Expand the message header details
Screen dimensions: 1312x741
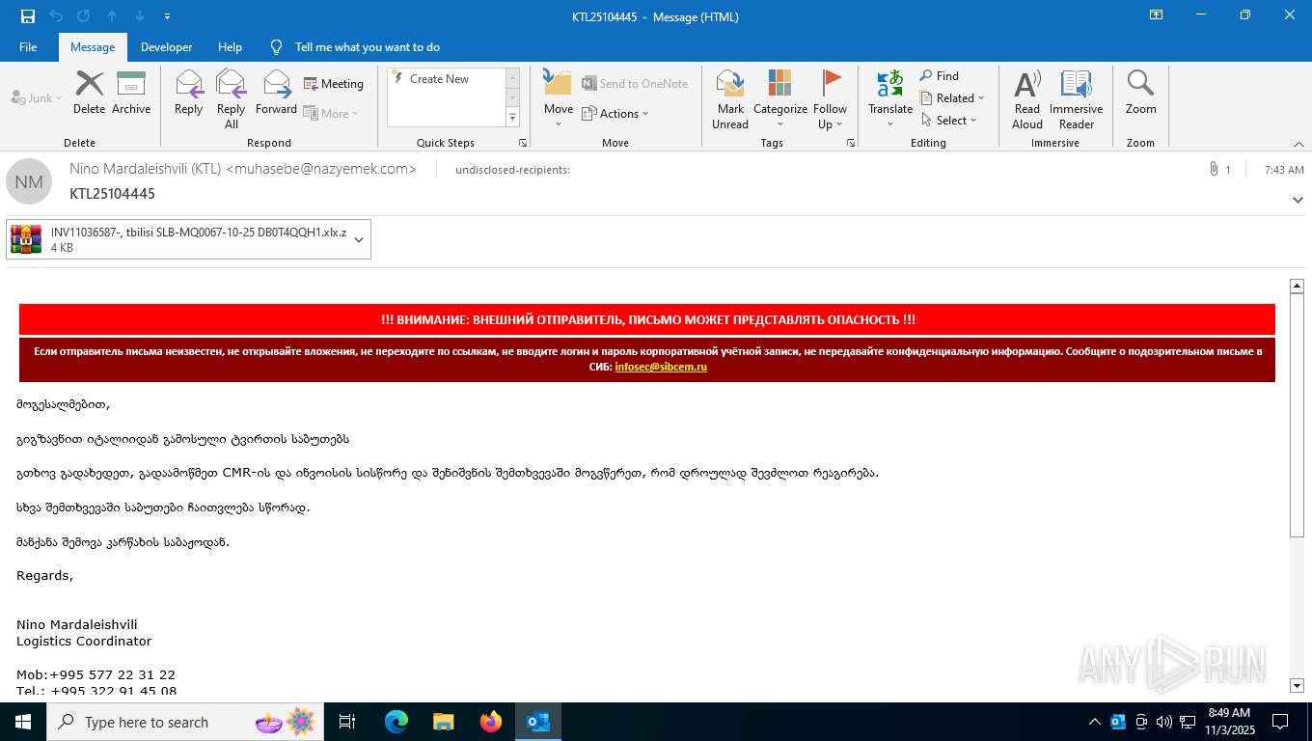[1298, 200]
